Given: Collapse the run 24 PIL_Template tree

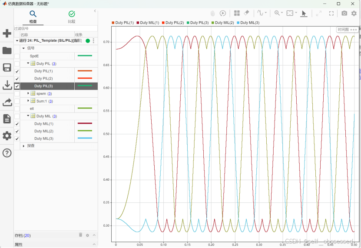Looking at the screenshot, I should tap(17, 41).
